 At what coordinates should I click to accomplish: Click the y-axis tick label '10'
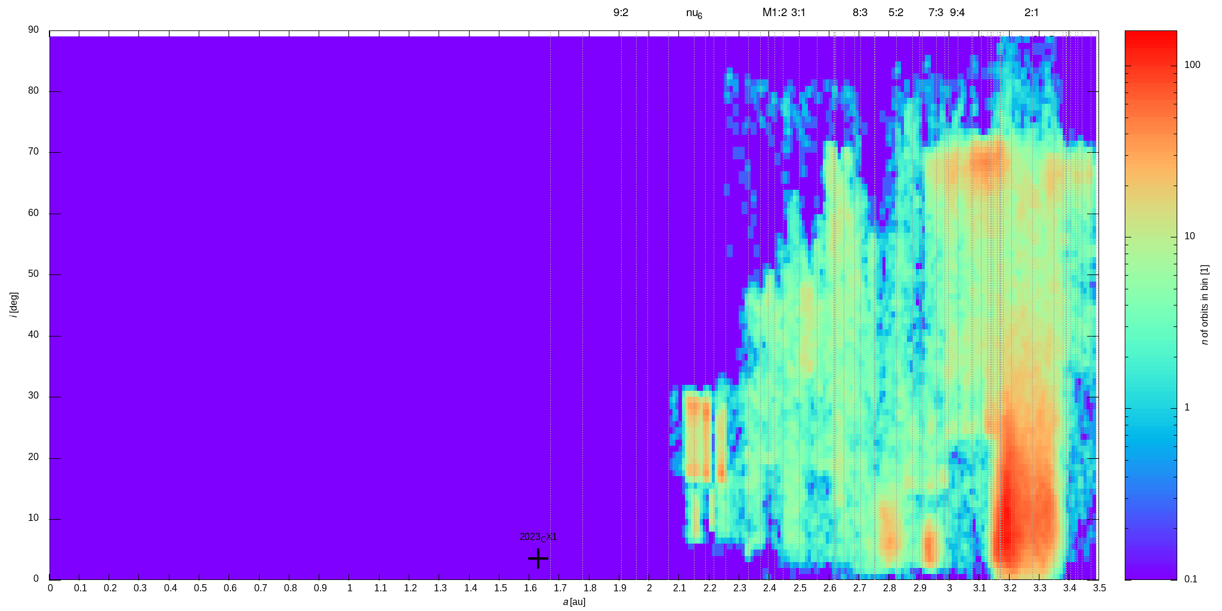click(33, 518)
